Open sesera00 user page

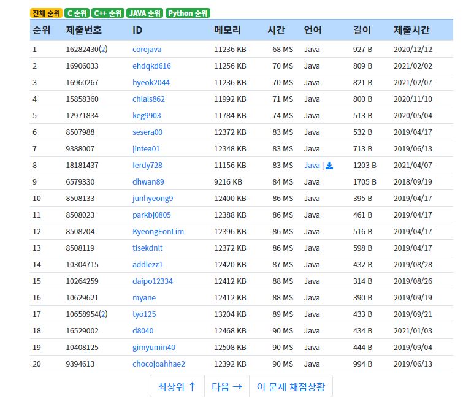click(148, 132)
